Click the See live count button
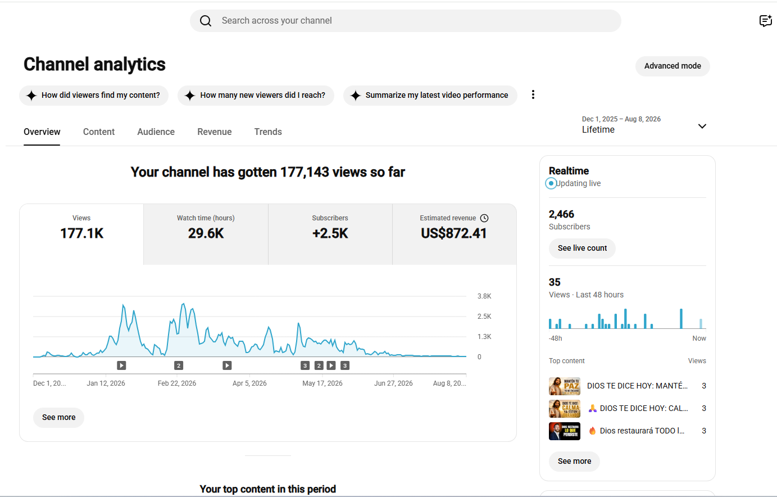 coord(582,248)
